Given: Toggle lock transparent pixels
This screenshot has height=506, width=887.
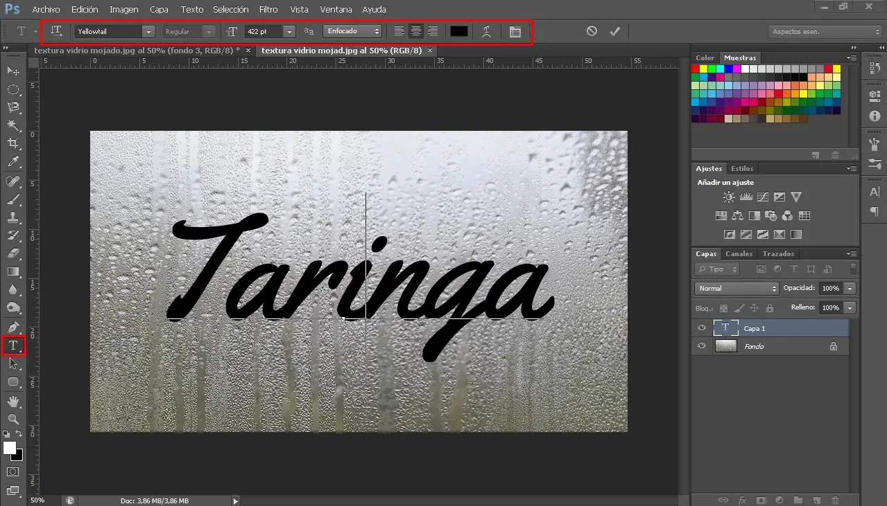Looking at the screenshot, I should (723, 308).
